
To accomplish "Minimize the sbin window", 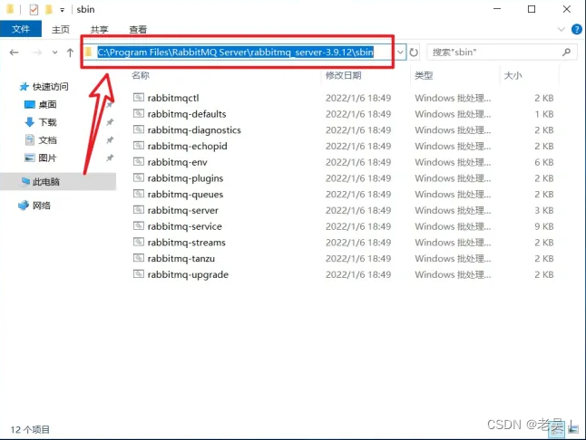I will pos(497,9).
